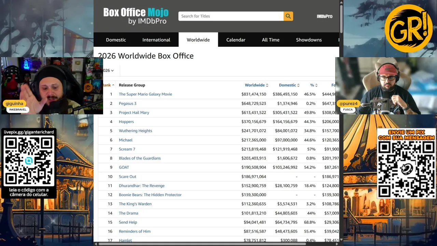Screen dimensions: 437x246
Task: Click the 34.8% value for Wuthering Heights
Action: [310, 131]
